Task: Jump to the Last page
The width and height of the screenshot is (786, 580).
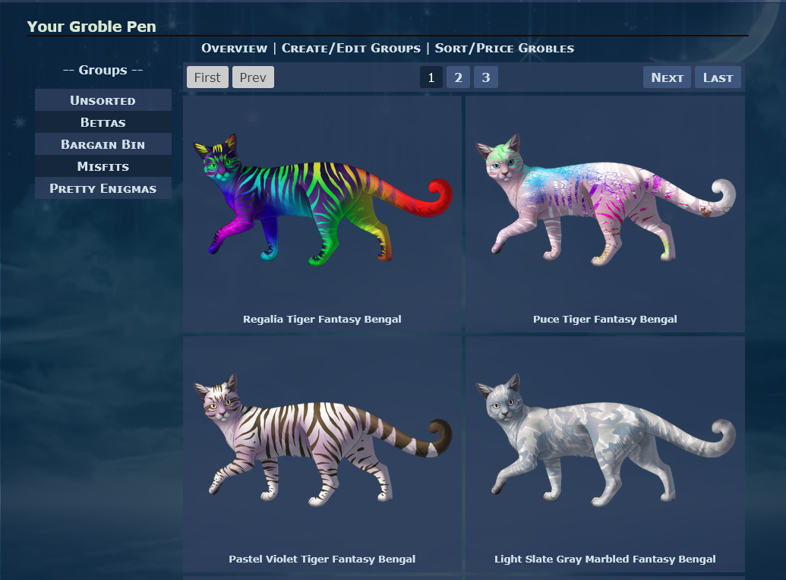Action: 718,77
